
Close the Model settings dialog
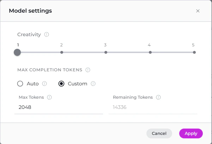(x=198, y=11)
